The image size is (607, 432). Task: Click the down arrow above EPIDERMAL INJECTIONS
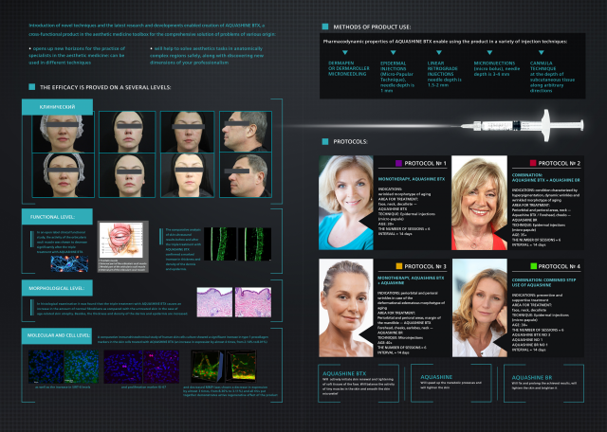click(393, 52)
